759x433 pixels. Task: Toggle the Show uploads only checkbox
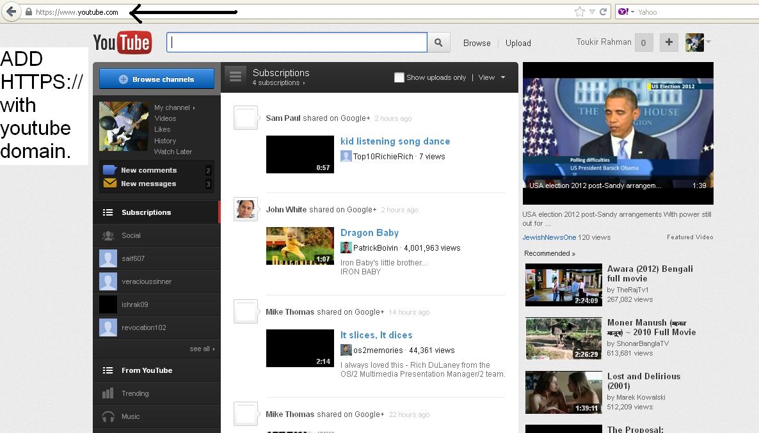pyautogui.click(x=399, y=77)
